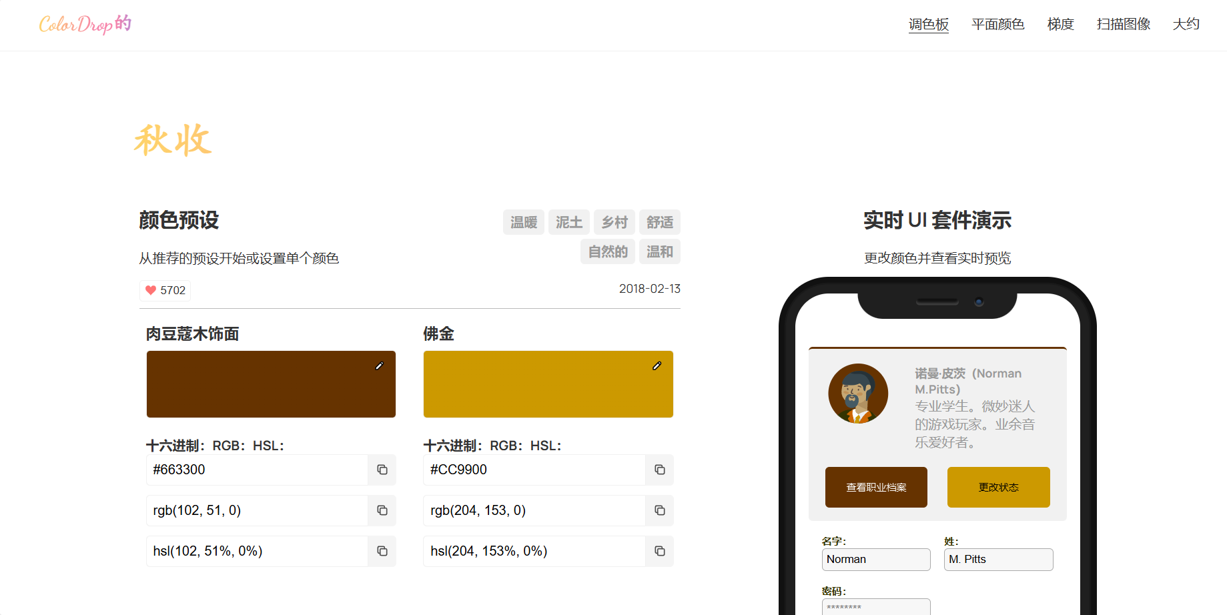Switch to 扫描图像 page
The height and width of the screenshot is (615, 1227).
point(1124,25)
